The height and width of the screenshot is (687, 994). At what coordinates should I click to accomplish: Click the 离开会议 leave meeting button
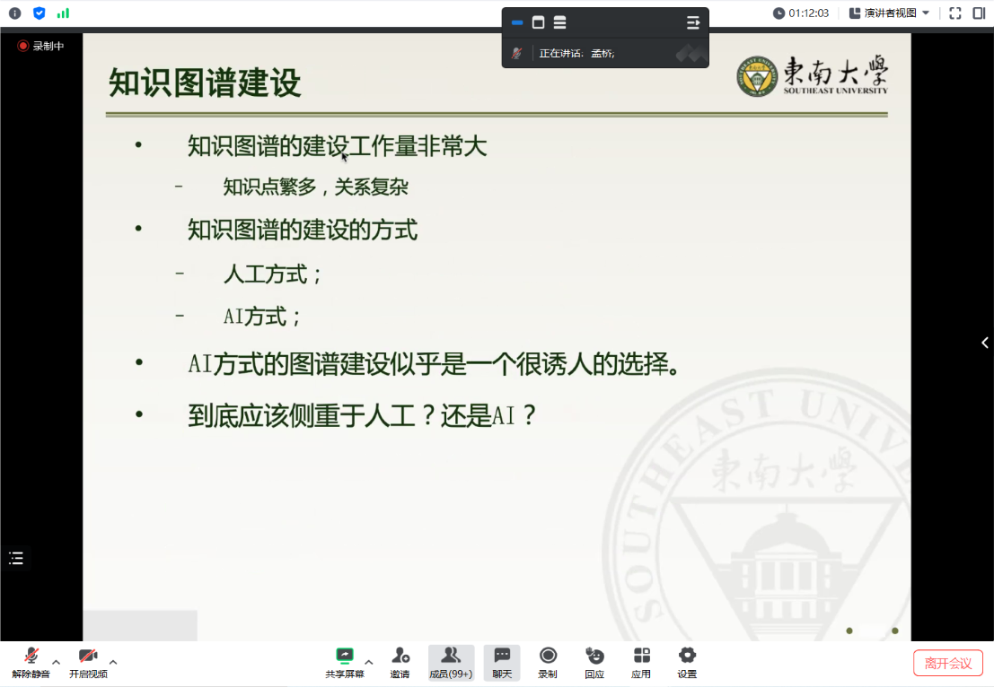click(x=947, y=663)
